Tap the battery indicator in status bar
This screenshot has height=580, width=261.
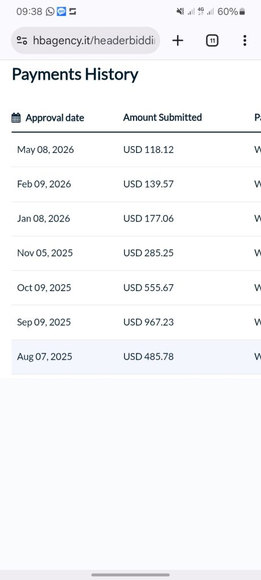(x=242, y=12)
